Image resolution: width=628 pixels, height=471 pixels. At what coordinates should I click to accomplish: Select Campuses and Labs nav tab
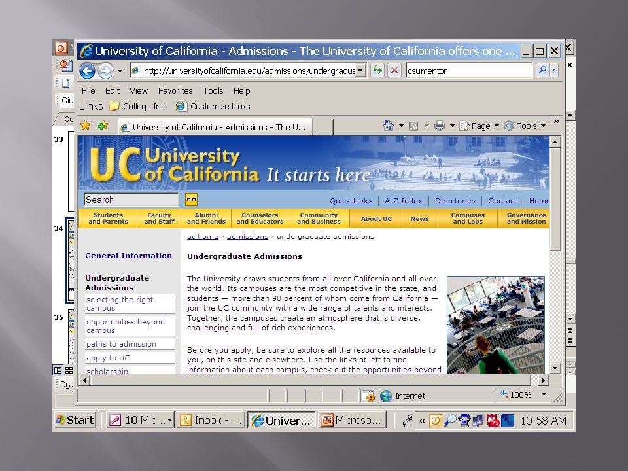coord(467,218)
